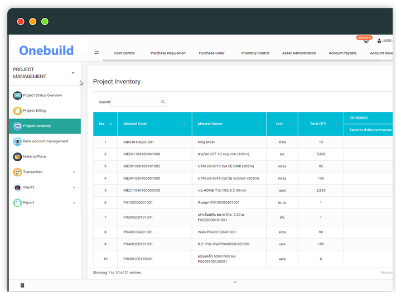Viewport: 396px width, 292px height.
Task: Open the Purchase Requisition module
Action: point(166,53)
